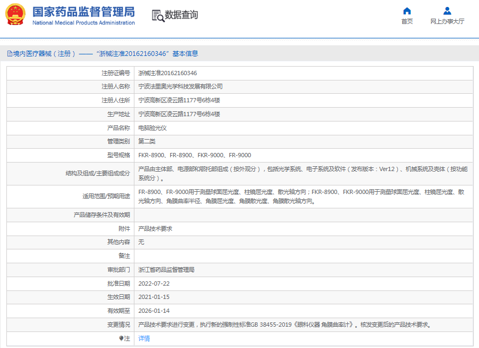Screen dimensions: 479x348
Task: Click the small marker icon beside 注
Action: (x=121, y=338)
